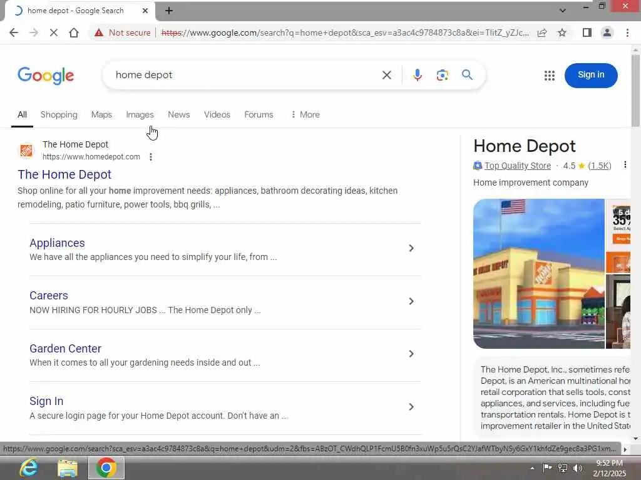Image resolution: width=641 pixels, height=480 pixels.
Task: Open the Careers sitelink
Action: (49, 296)
